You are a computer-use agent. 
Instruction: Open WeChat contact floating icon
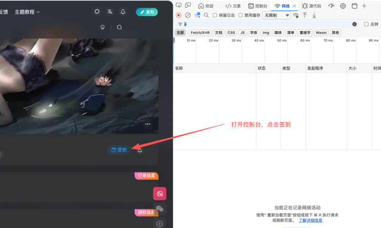coord(160,208)
